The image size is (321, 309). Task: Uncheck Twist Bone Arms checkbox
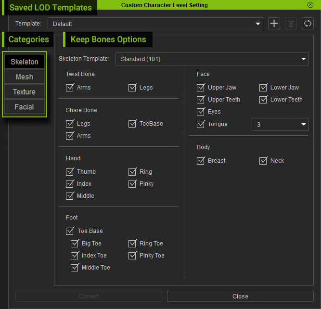[x=70, y=88]
